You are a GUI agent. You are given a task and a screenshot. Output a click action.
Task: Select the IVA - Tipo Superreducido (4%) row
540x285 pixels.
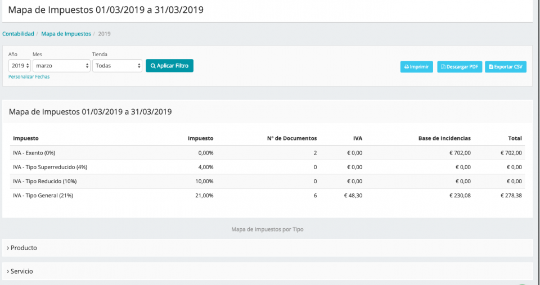click(x=50, y=167)
